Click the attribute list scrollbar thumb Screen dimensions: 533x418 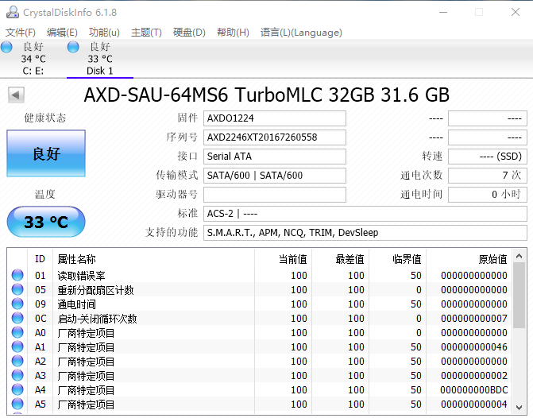519,295
